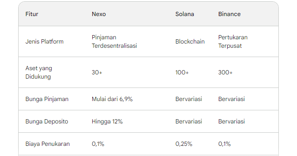Select the 0,25% Solana fee cell
Screen dimensions: 297x156
pos(184,144)
